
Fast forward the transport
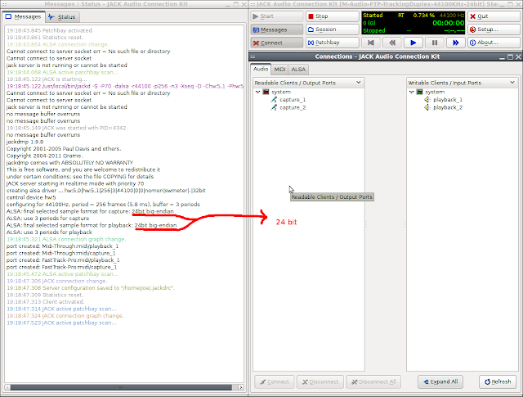click(456, 43)
